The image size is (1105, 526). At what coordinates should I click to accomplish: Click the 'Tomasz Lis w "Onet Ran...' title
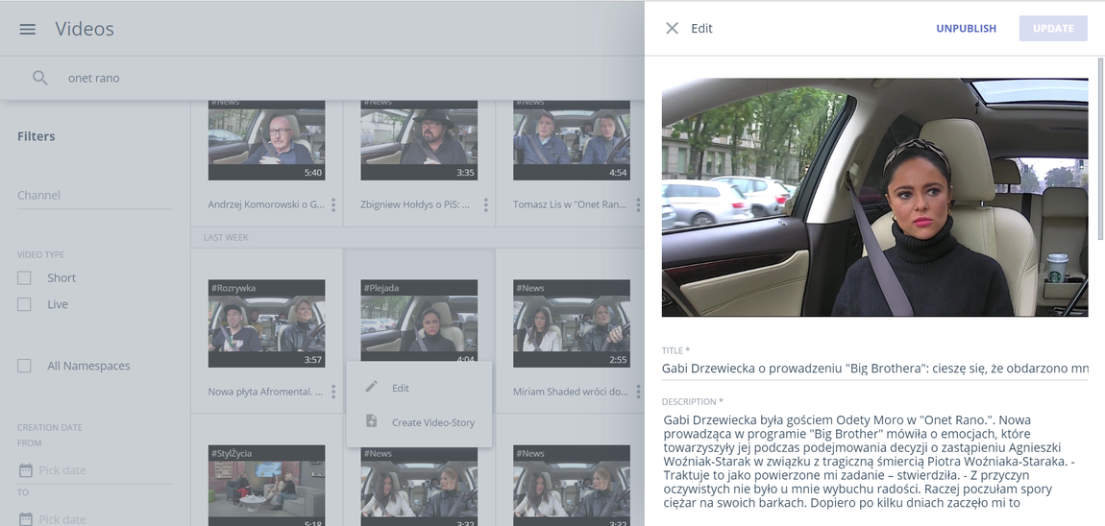pos(570,204)
